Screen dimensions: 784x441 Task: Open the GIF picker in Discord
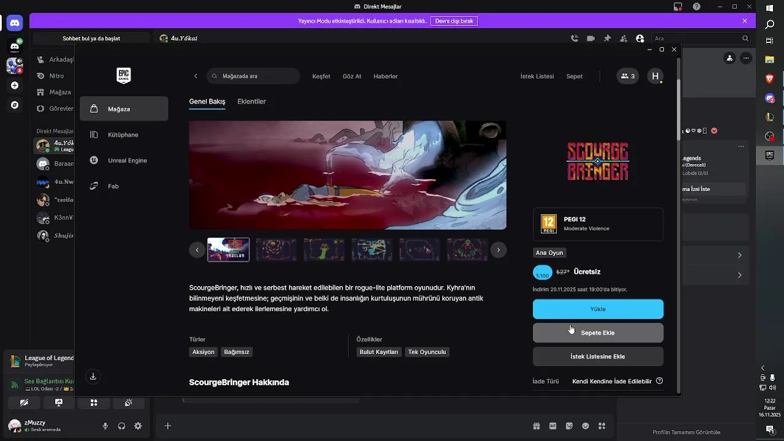click(552, 426)
